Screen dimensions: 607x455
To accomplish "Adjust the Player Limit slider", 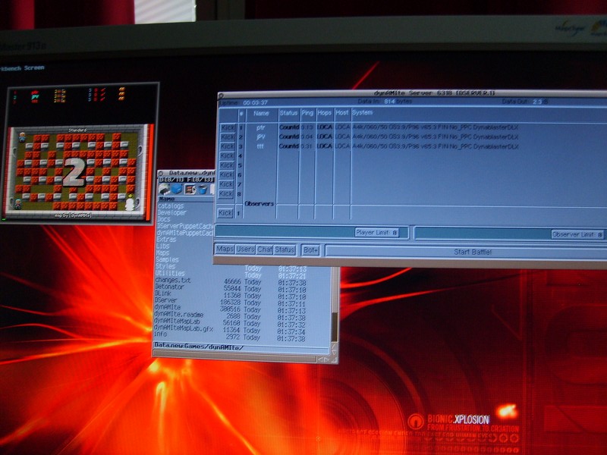I will point(311,232).
